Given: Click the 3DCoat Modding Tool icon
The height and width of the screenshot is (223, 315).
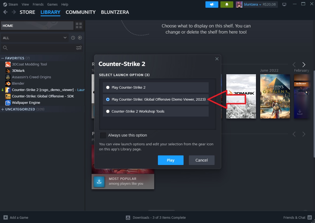Looking at the screenshot, I should click(x=8, y=64).
